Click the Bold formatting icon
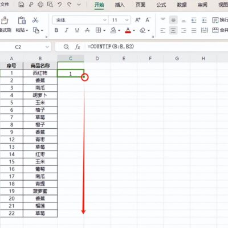The height and width of the screenshot is (228, 228). 56,30
